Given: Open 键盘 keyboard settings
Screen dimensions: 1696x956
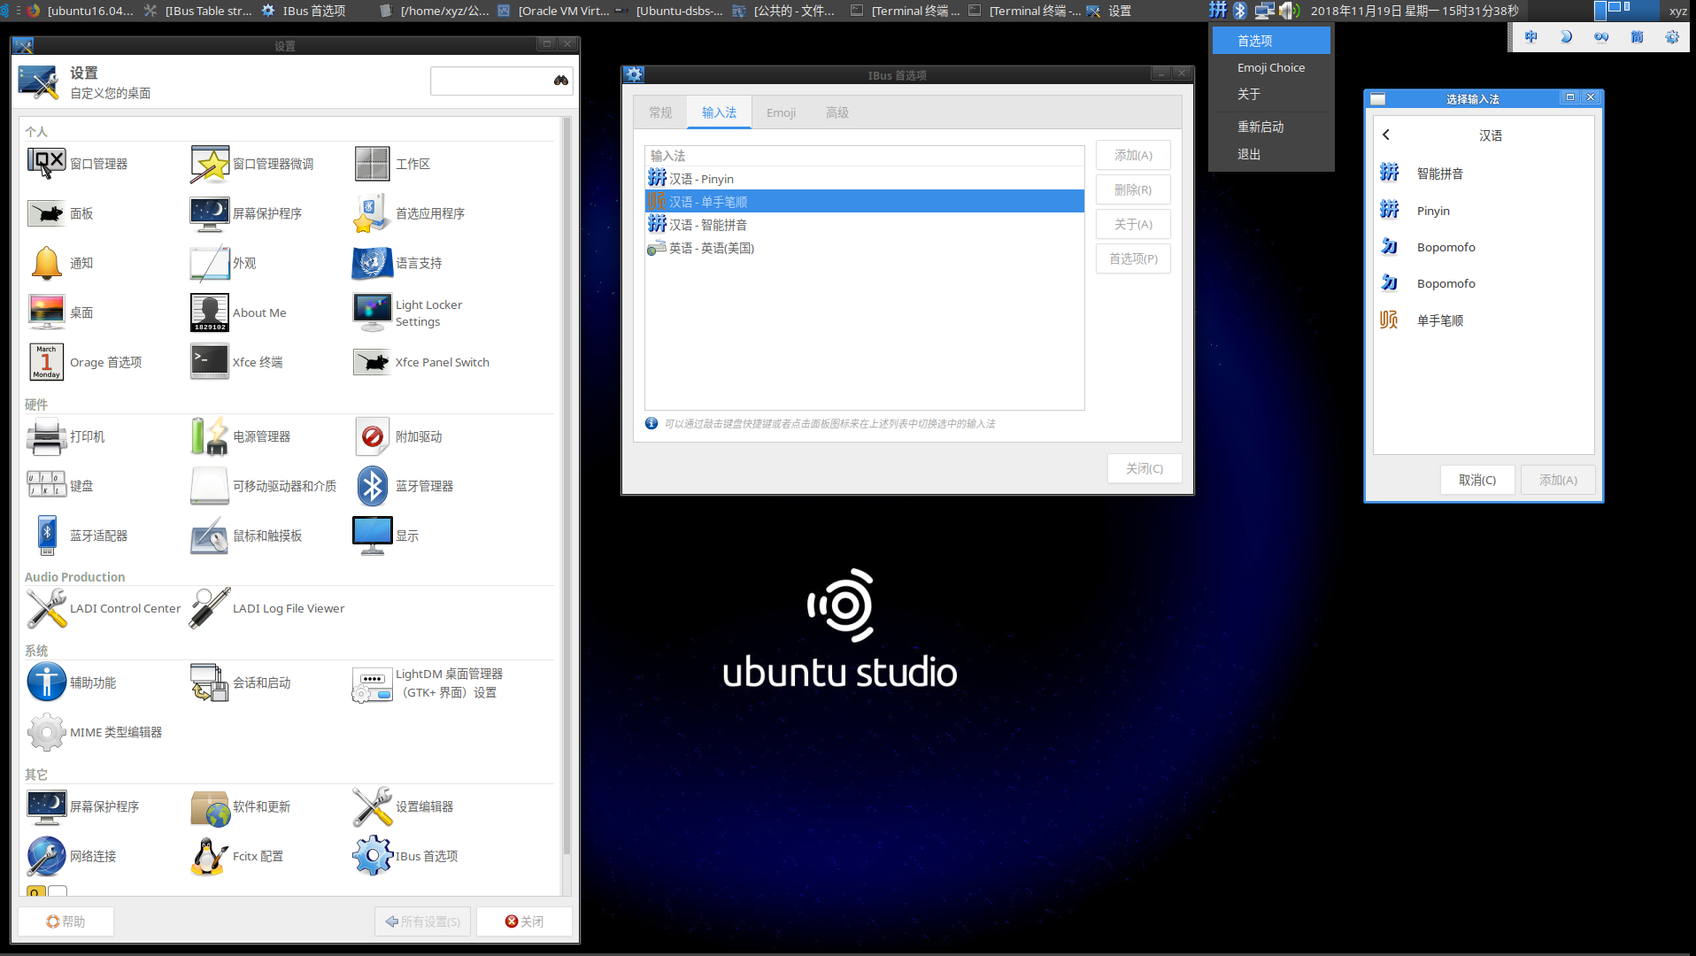Looking at the screenshot, I should pos(60,486).
